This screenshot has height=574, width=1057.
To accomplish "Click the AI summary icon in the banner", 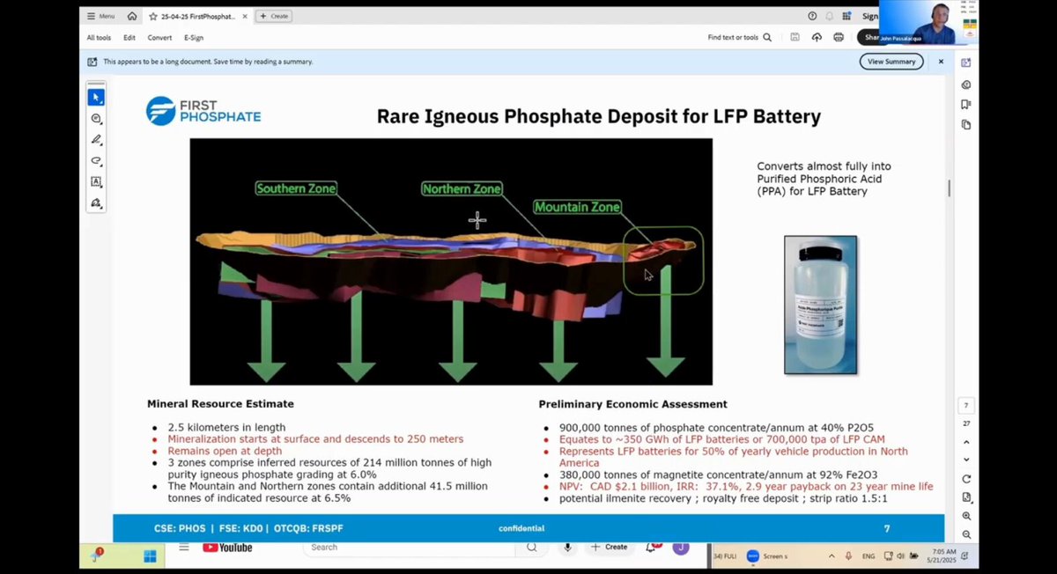I will (x=92, y=62).
